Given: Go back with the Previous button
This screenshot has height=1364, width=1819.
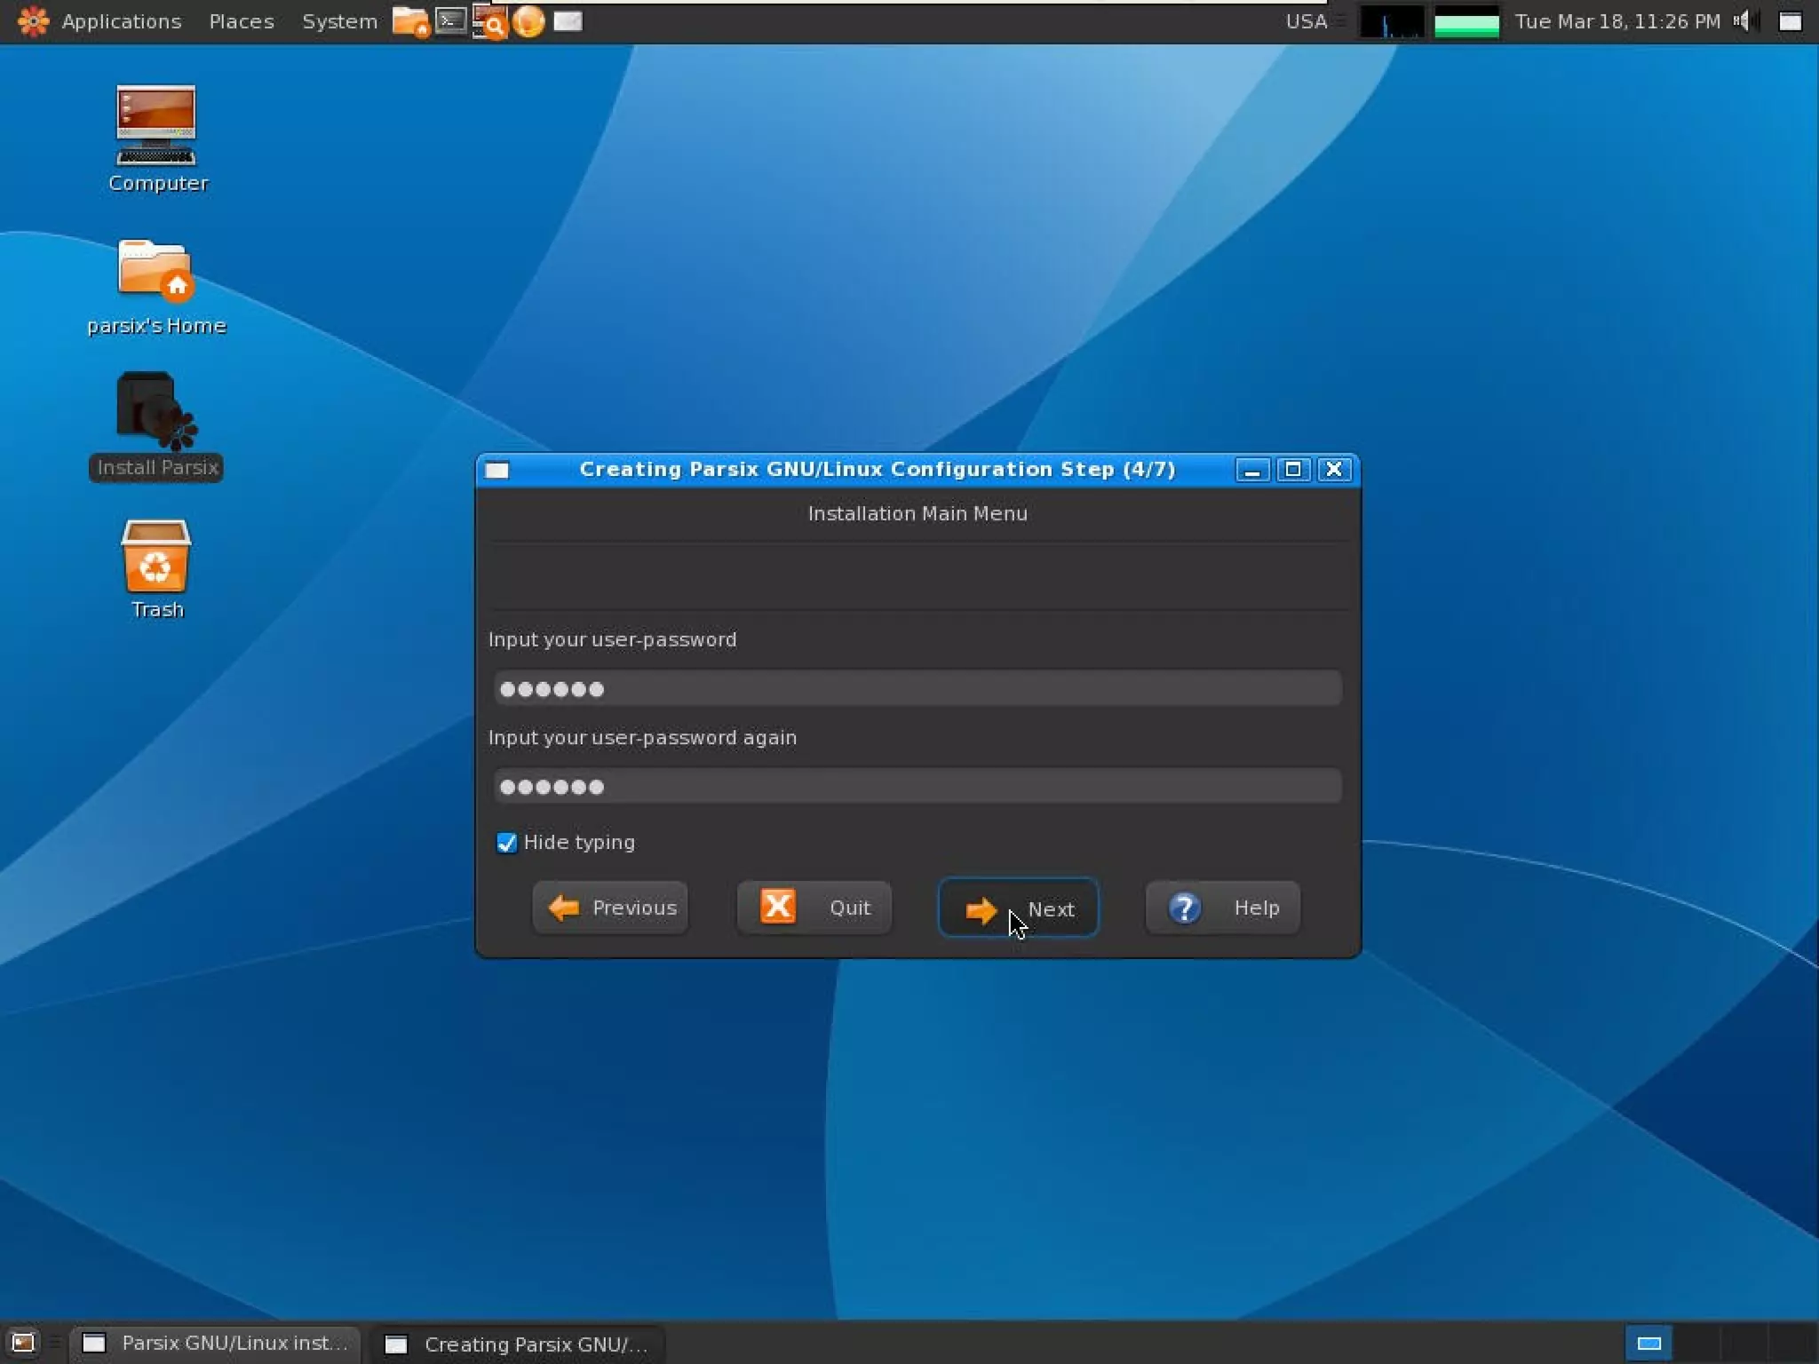Looking at the screenshot, I should pyautogui.click(x=610, y=908).
